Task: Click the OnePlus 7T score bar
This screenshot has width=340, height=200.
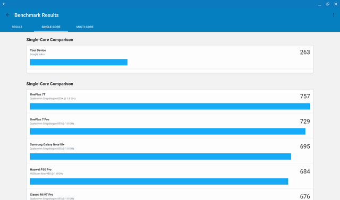Action: tap(170, 106)
